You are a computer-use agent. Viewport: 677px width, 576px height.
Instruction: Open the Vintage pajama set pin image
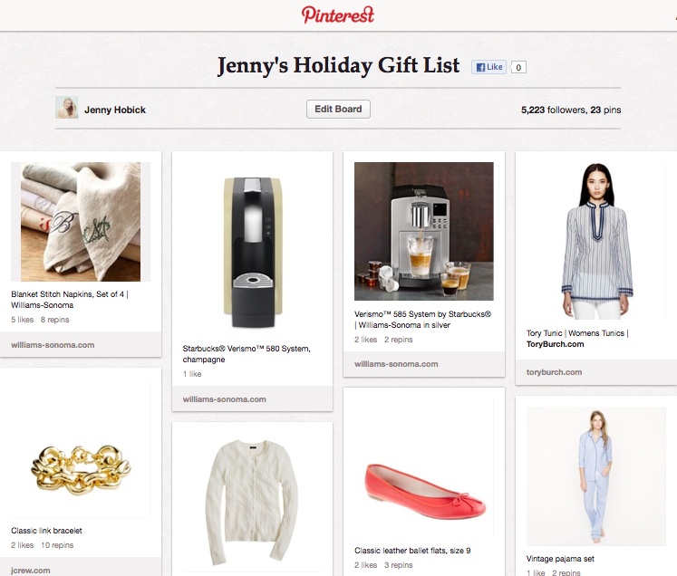[x=596, y=476]
